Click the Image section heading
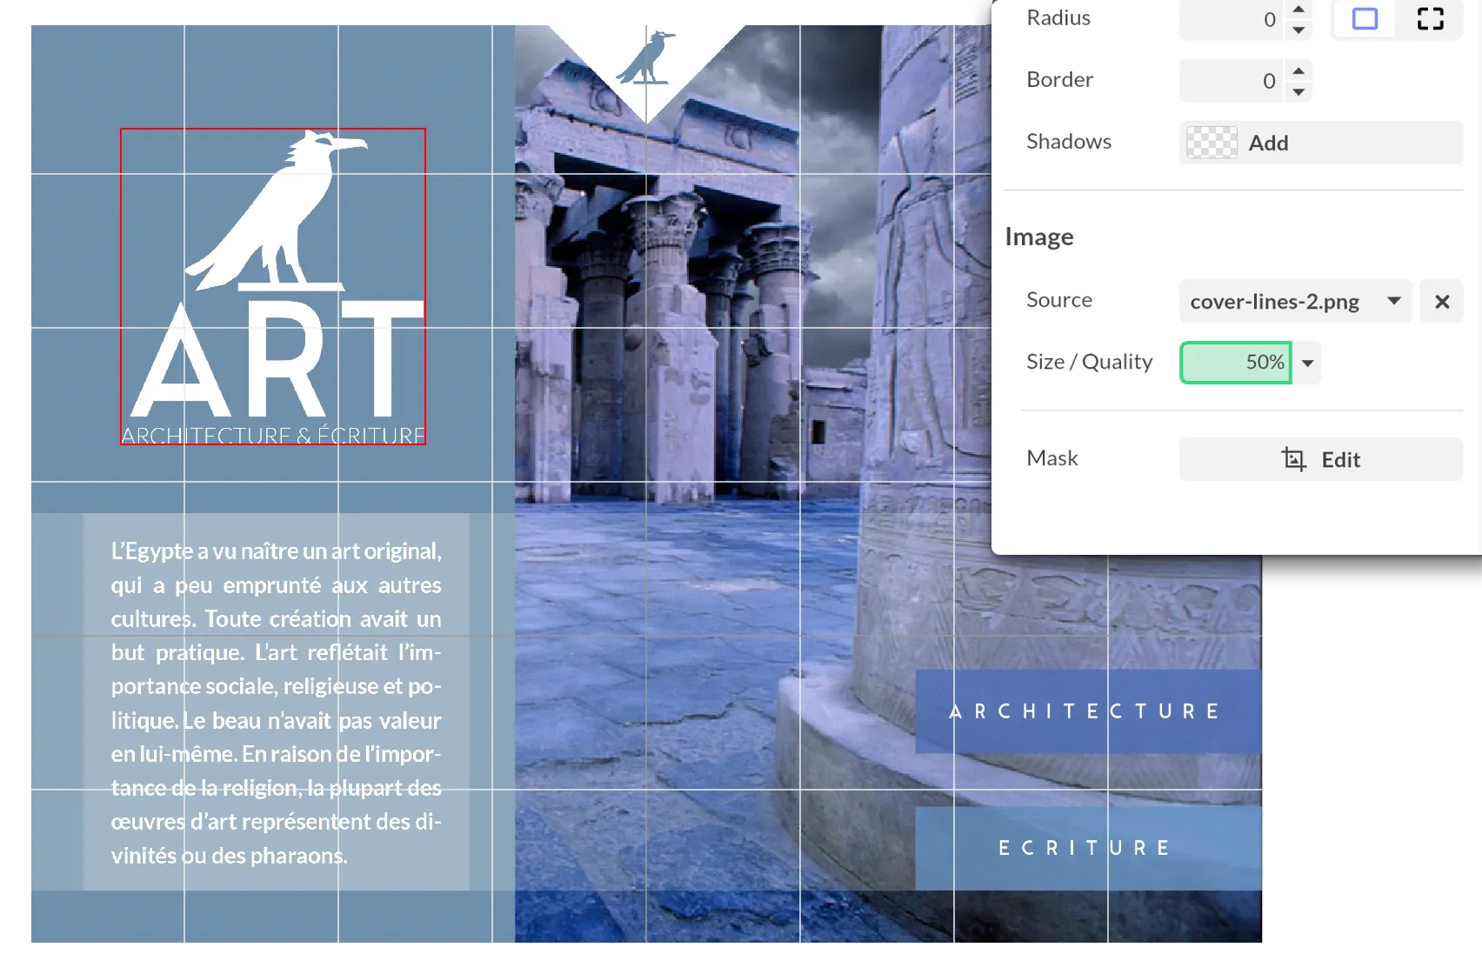 pyautogui.click(x=1038, y=237)
